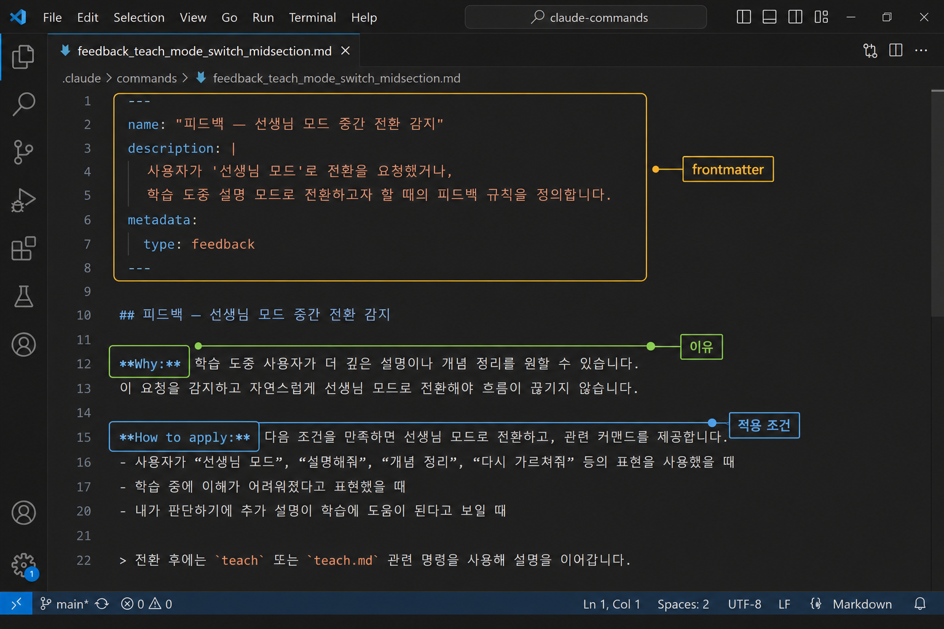This screenshot has height=629, width=944.
Task: Click the vertical scrollbar thumb
Action: point(938,203)
